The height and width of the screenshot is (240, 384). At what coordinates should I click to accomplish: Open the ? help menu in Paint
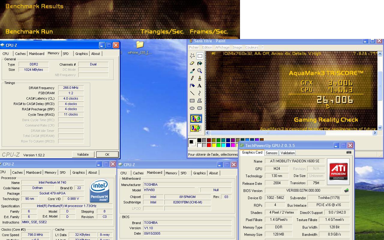click(x=262, y=47)
